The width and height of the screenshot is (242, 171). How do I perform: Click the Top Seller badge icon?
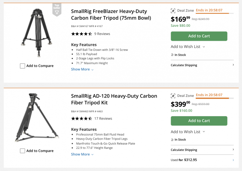pos(57,10)
